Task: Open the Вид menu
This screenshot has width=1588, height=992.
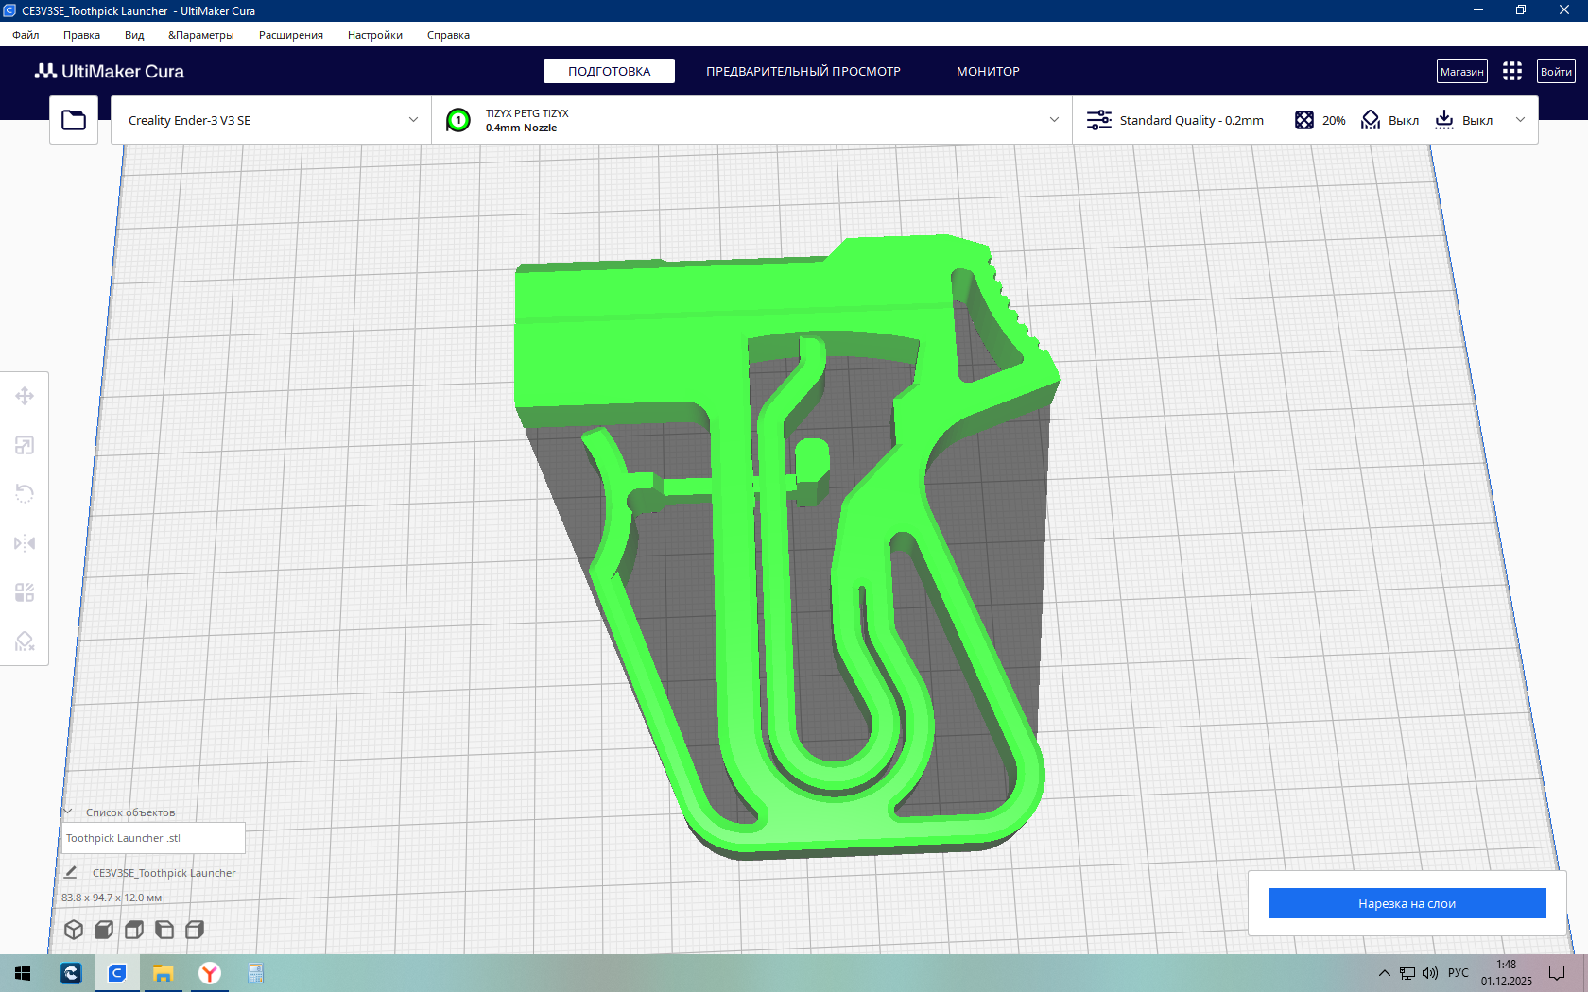Action: 134,35
